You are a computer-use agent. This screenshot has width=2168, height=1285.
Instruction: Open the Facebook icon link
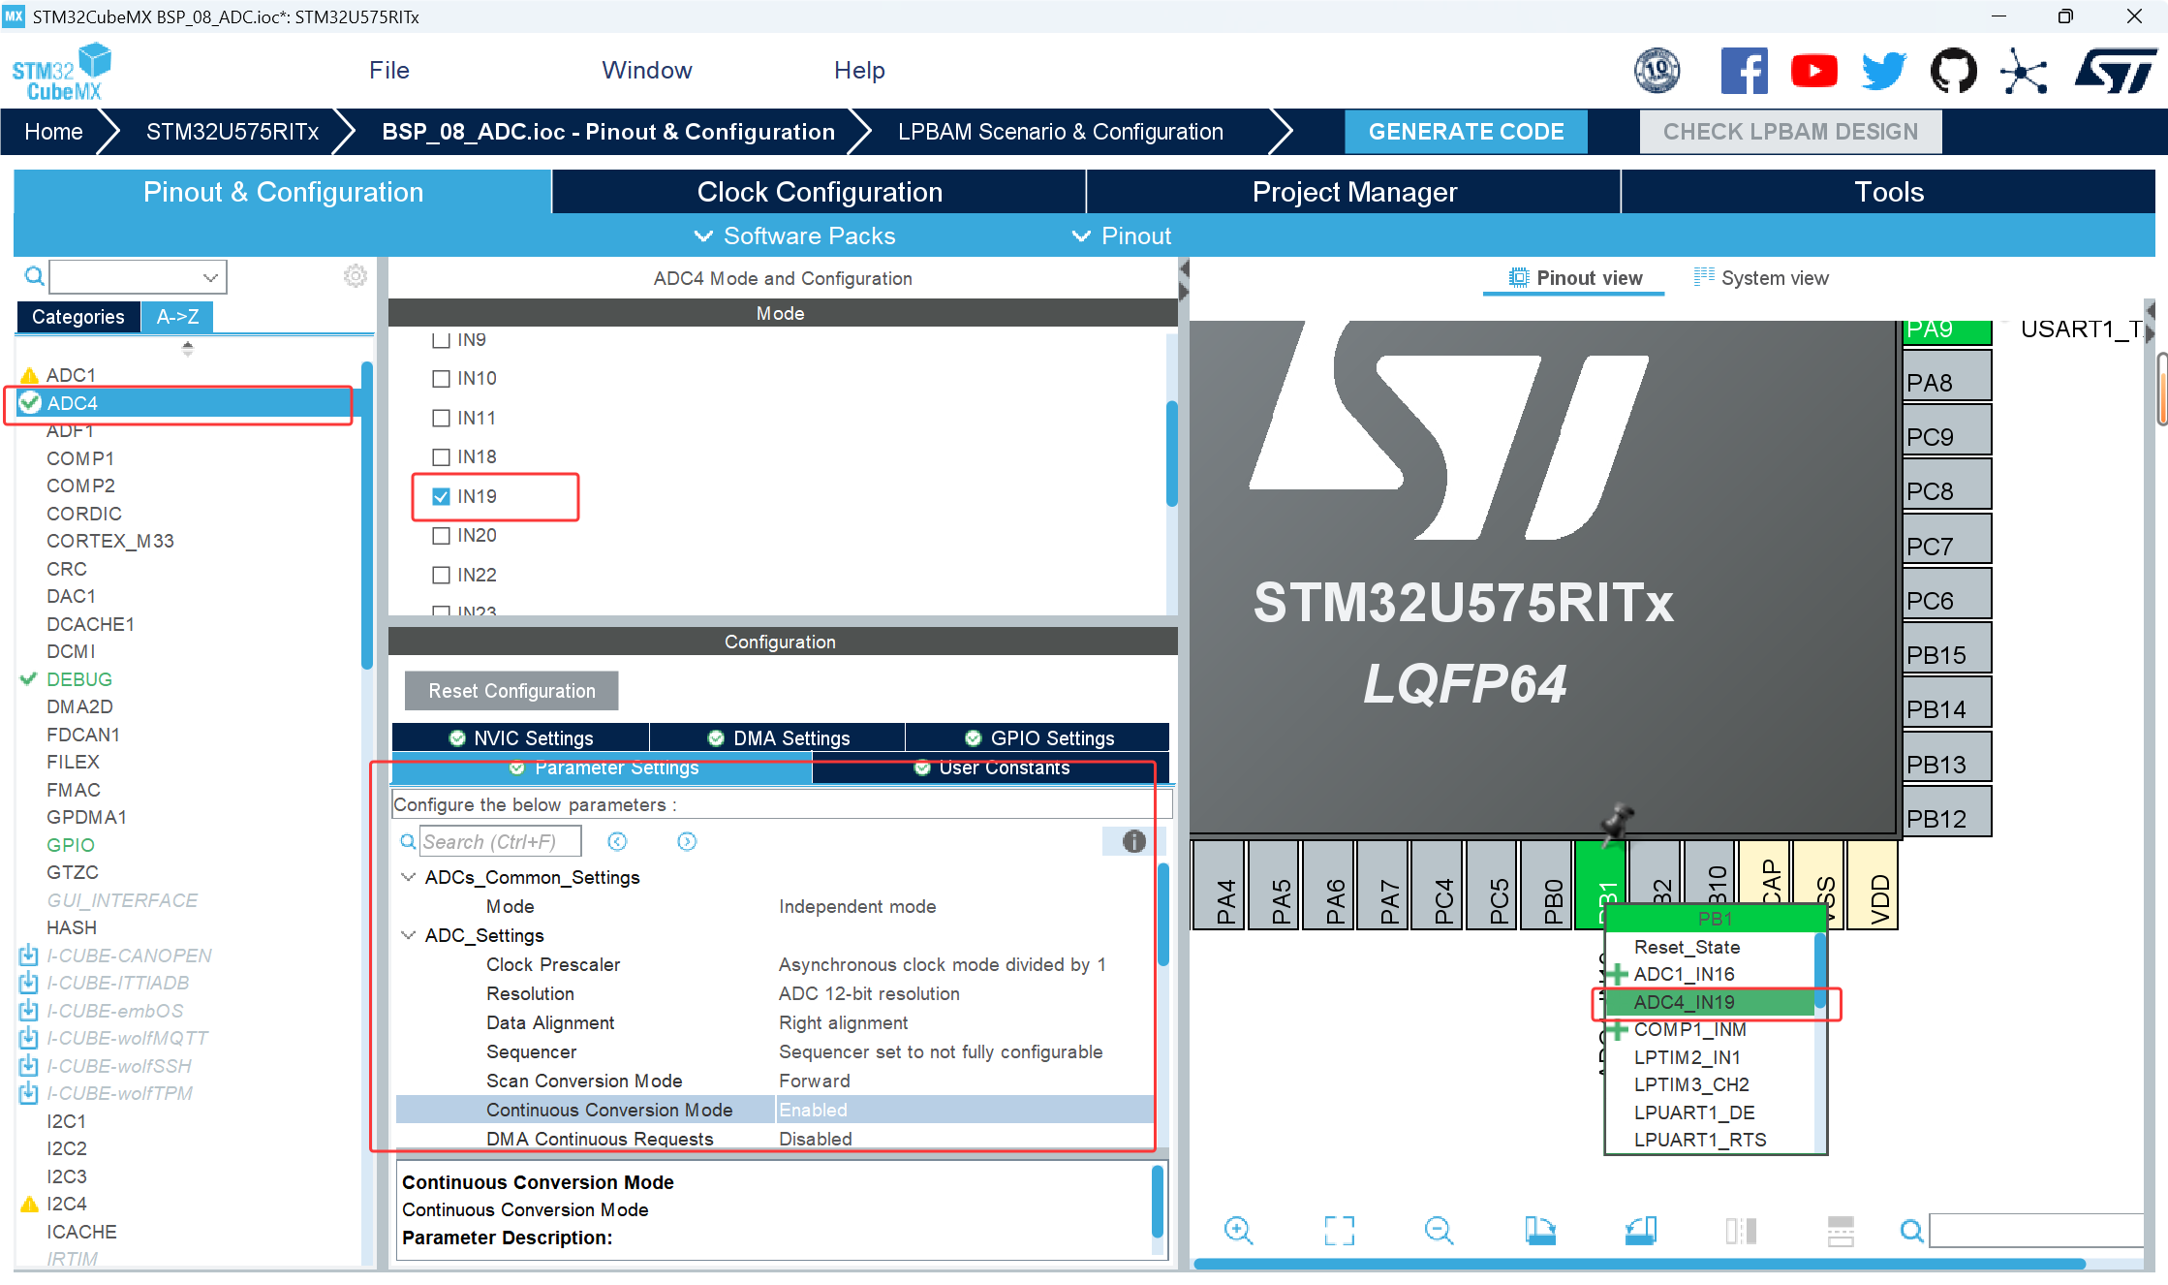1744,71
